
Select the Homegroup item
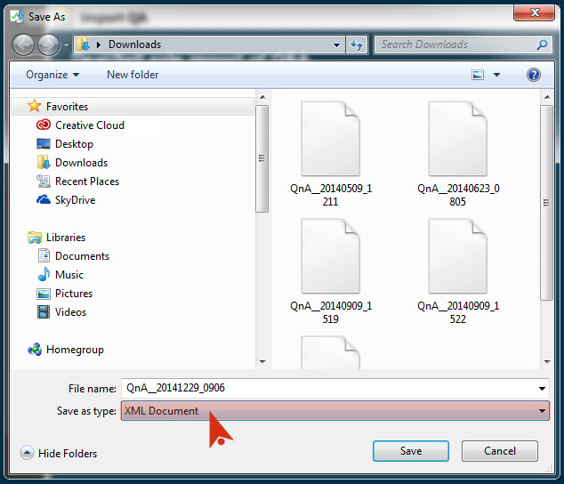(75, 350)
